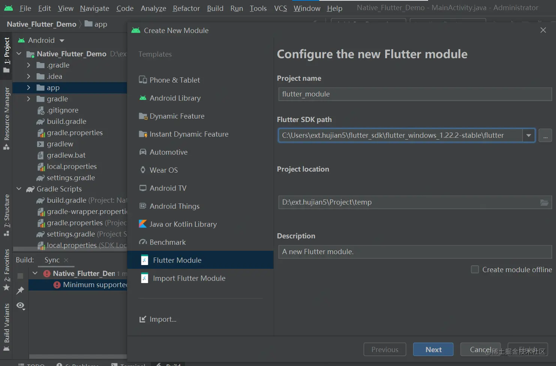This screenshot has height=366, width=556.
Task: Click the stop build square icon
Action: coord(20,276)
